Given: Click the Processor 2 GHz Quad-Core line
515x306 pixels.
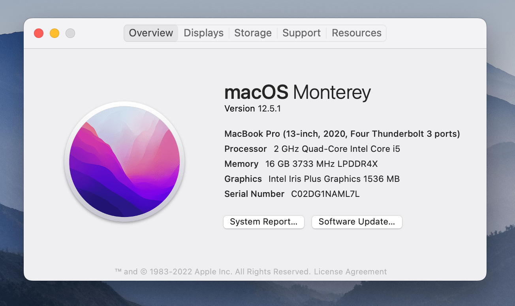Looking at the screenshot, I should (312, 149).
